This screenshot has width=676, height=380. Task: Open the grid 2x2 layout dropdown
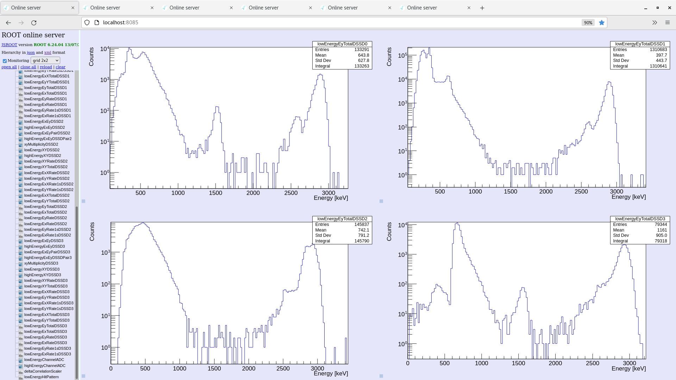click(45, 61)
